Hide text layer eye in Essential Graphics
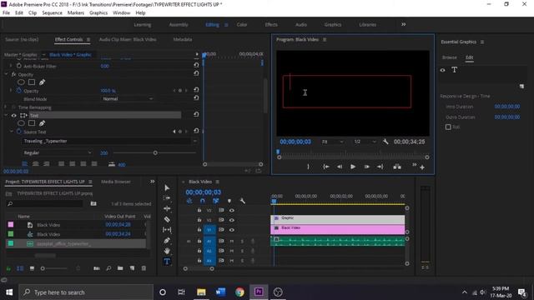The image size is (534, 300). pos(443,70)
